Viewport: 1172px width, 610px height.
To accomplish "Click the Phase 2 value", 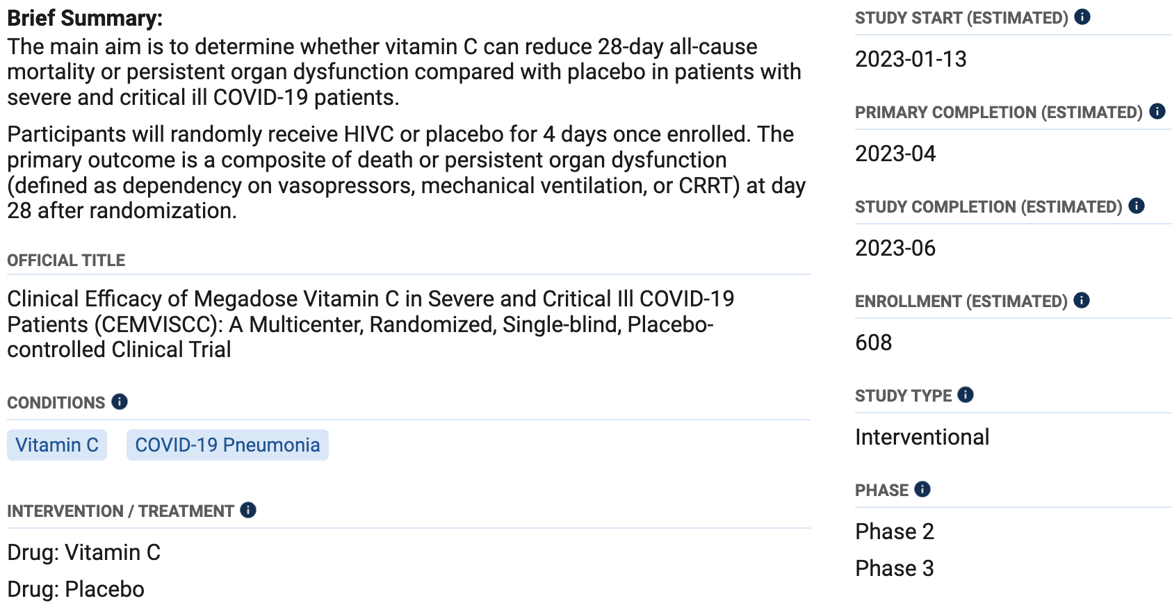I will pos(895,531).
